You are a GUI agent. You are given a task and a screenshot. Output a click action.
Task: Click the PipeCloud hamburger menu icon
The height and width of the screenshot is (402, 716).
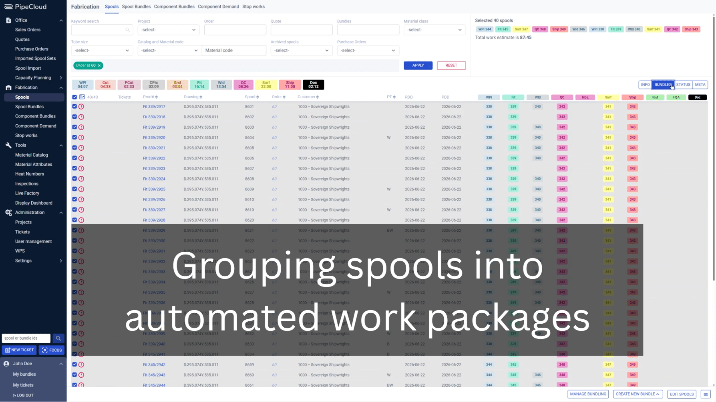tap(8, 7)
